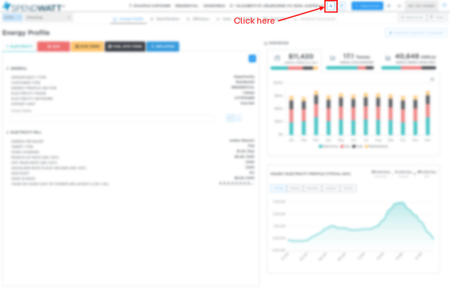Open the dark gray energy type tab
Image resolution: width=450 pixels, height=293 pixels.
click(125, 46)
